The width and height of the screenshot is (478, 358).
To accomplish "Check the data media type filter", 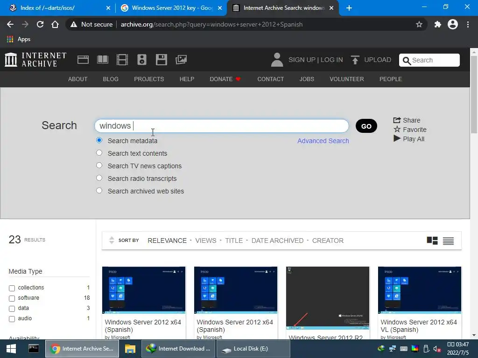I will click(12, 309).
